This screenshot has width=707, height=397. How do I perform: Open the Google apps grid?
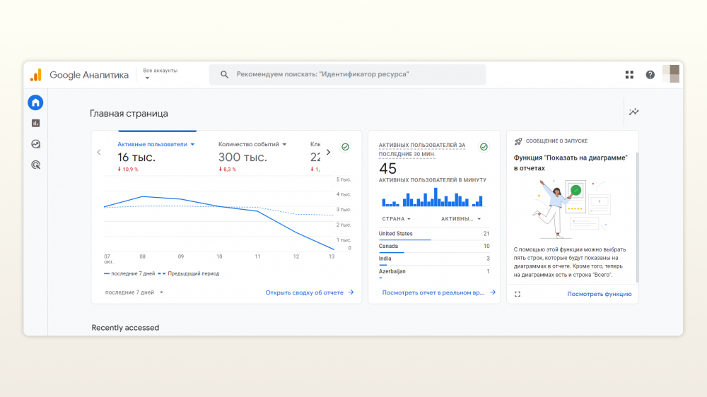click(629, 75)
